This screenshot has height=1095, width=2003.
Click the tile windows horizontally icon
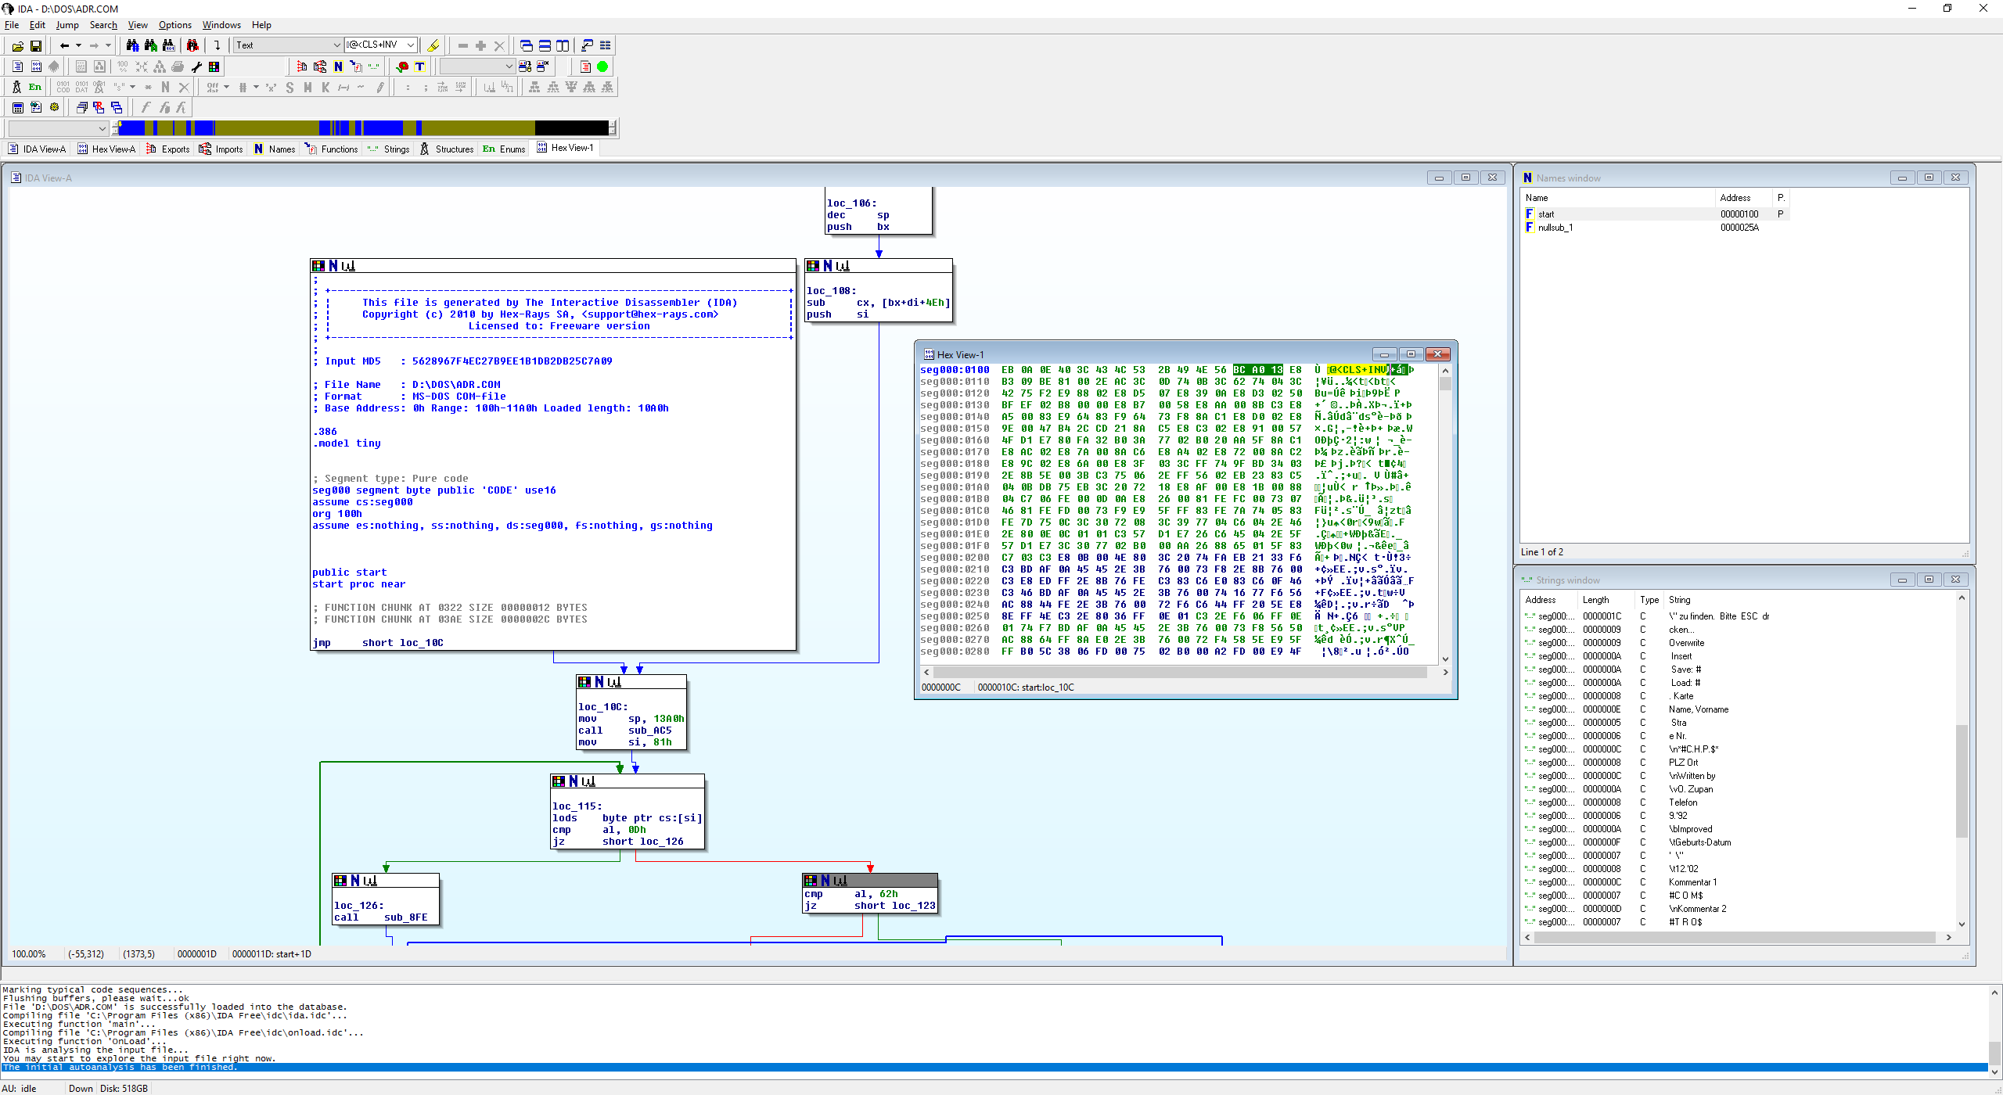(x=545, y=45)
